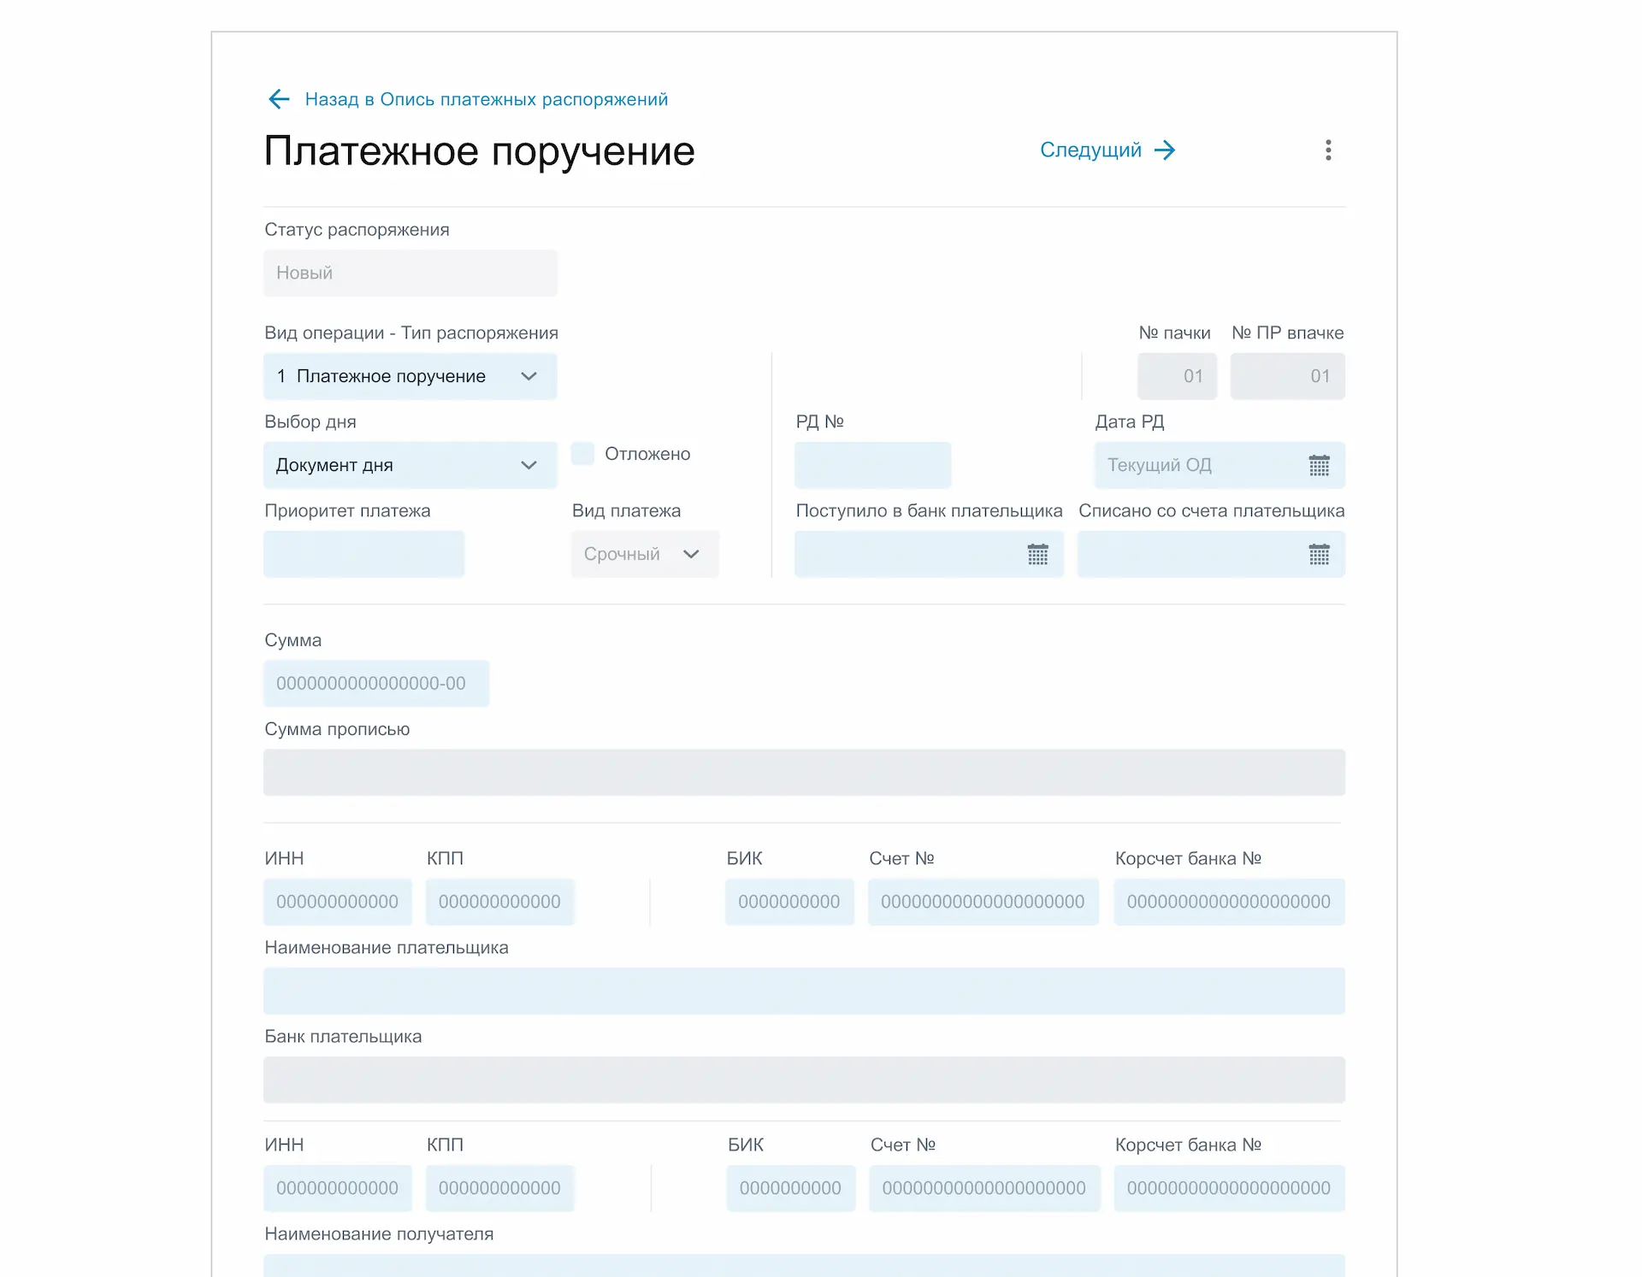1642x1277 pixels.
Task: Follow the Назад в Опись платежных распоряжений link
Action: (486, 99)
